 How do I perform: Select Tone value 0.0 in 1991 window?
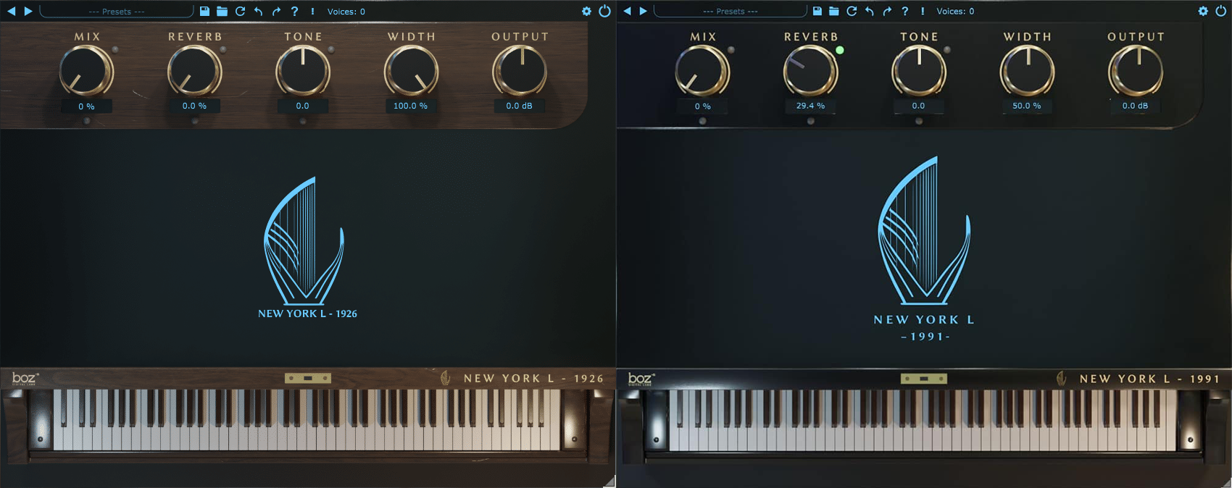pyautogui.click(x=918, y=106)
